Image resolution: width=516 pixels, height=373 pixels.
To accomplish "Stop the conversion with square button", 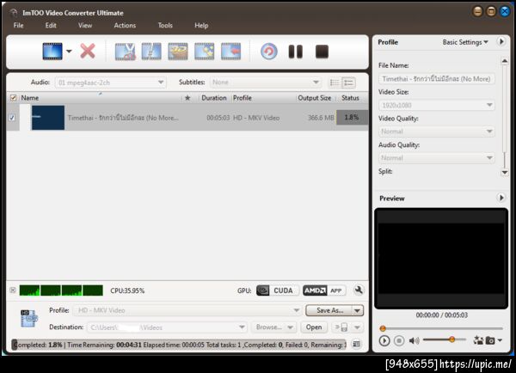I will click(322, 52).
